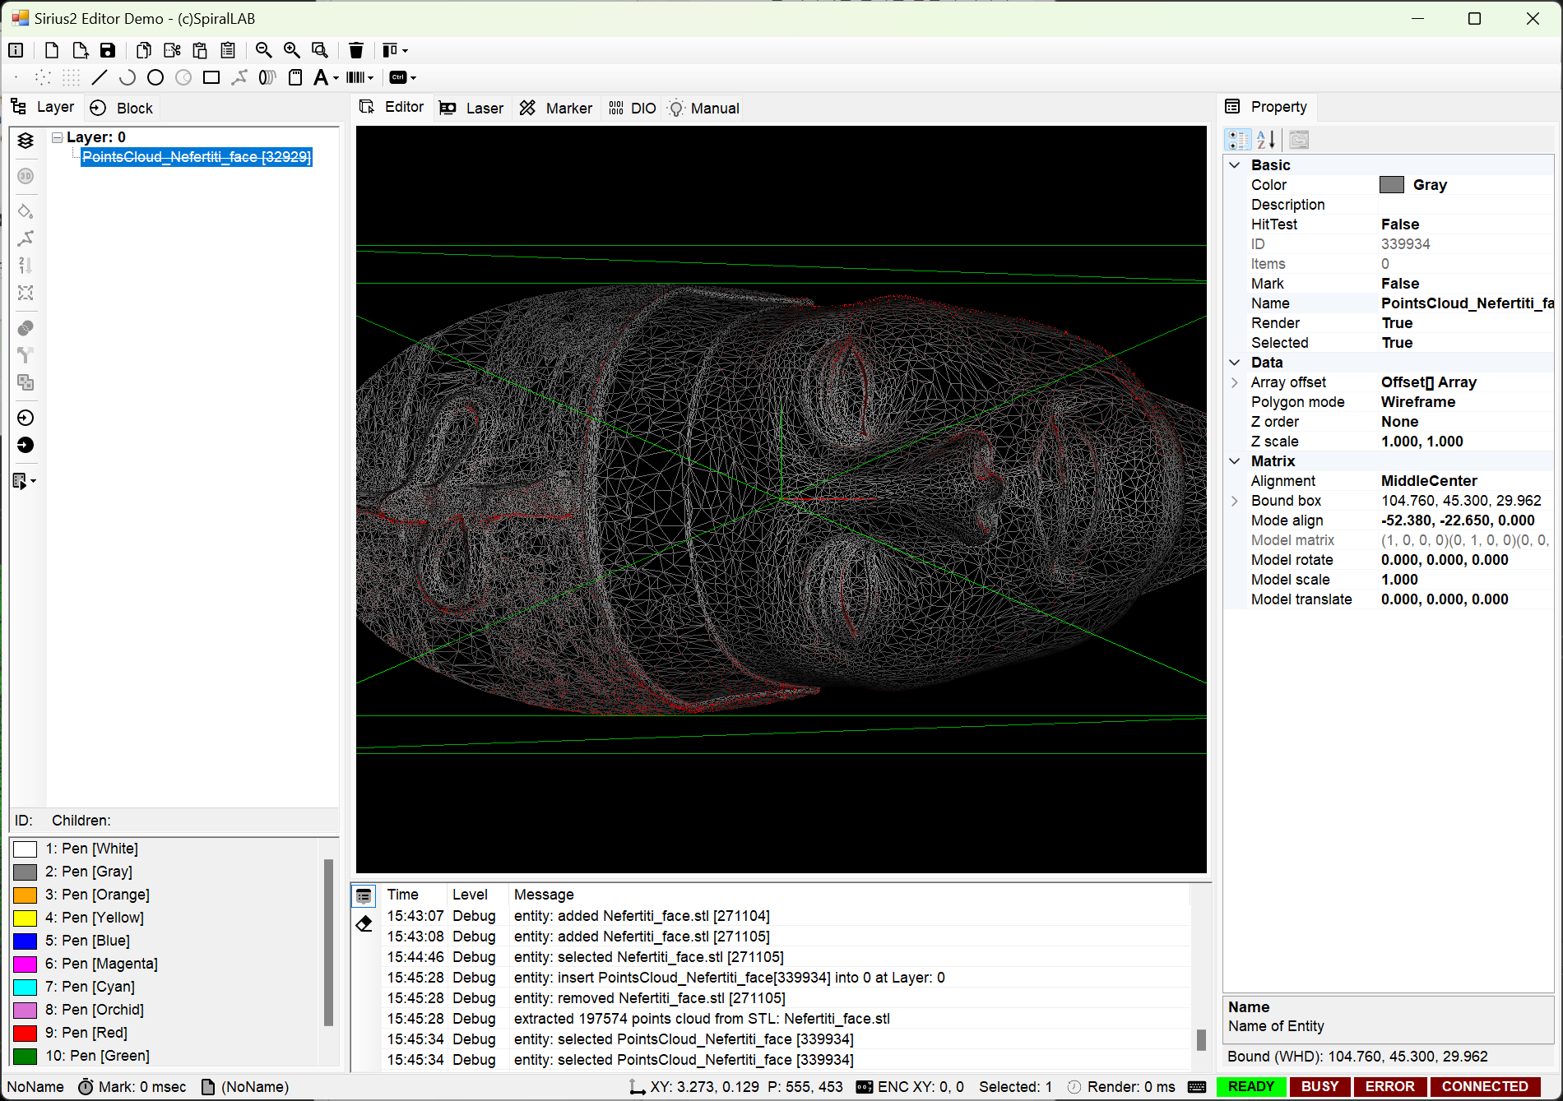Viewport: 1563px width, 1101px height.
Task: Clear the log with the eraser icon
Action: pyautogui.click(x=364, y=924)
